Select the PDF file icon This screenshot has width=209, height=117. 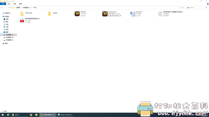pyautogui.click(x=22, y=21)
